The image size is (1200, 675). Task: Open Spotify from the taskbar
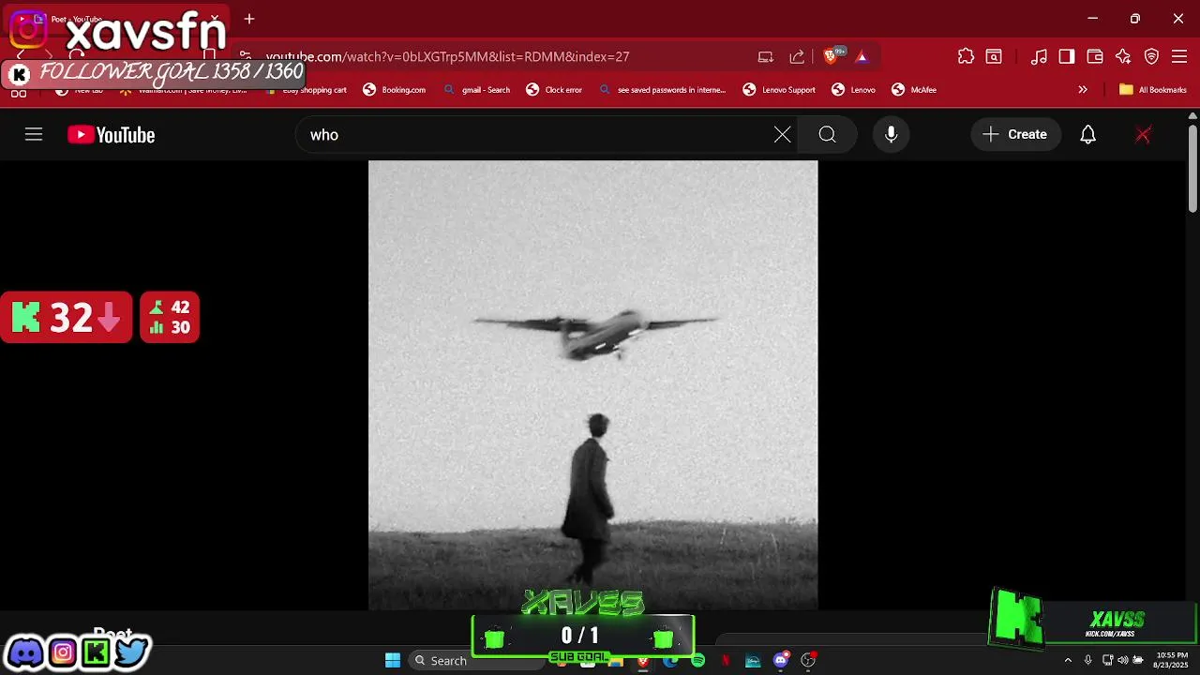tap(697, 661)
